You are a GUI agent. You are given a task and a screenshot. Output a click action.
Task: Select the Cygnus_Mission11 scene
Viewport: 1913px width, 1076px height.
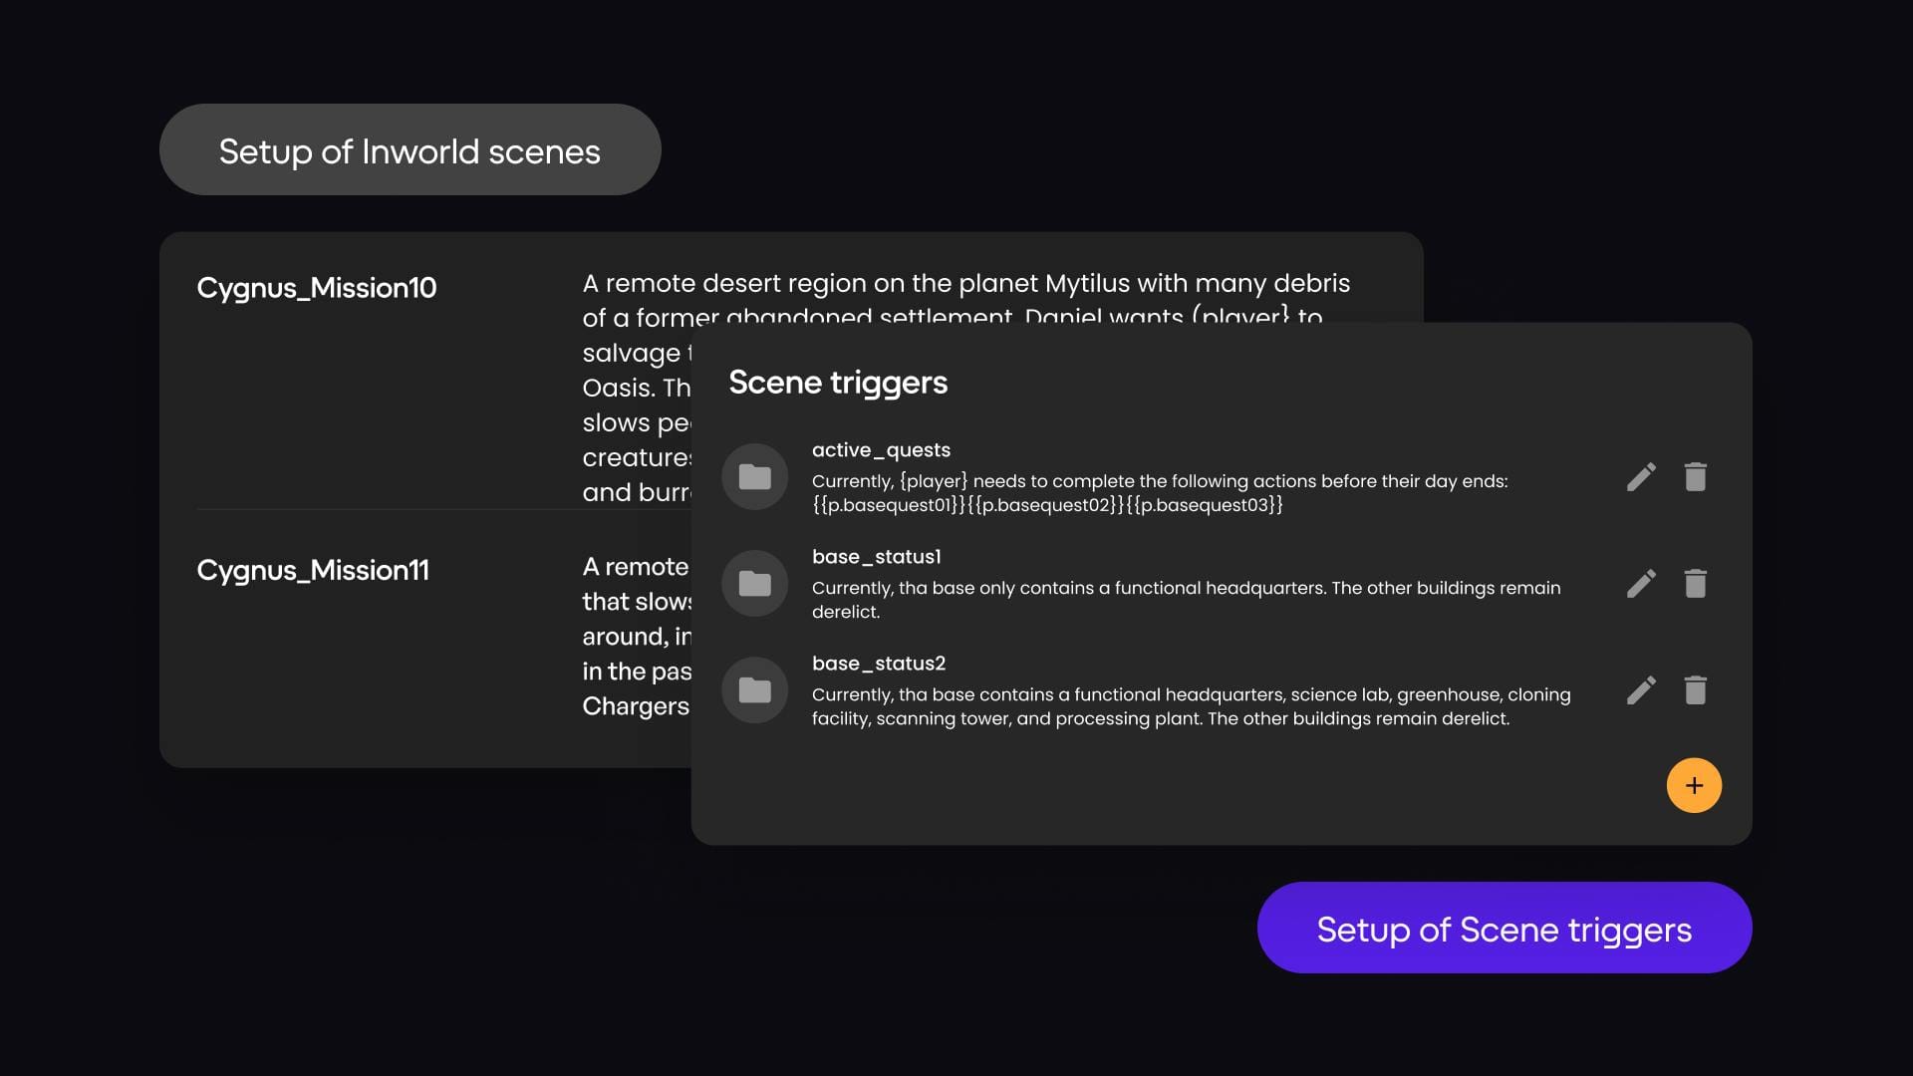coord(313,570)
